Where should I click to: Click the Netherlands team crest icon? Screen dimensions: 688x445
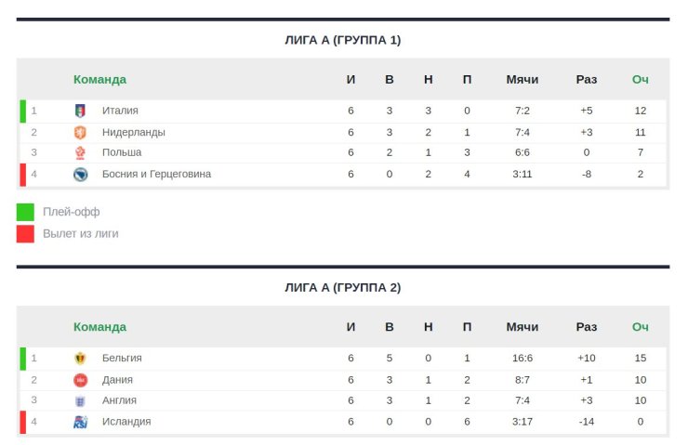pos(80,132)
